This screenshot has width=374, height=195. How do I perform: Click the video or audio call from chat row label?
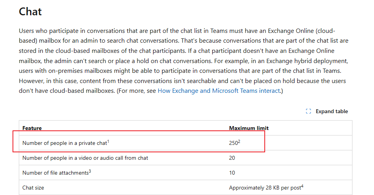(x=85, y=158)
